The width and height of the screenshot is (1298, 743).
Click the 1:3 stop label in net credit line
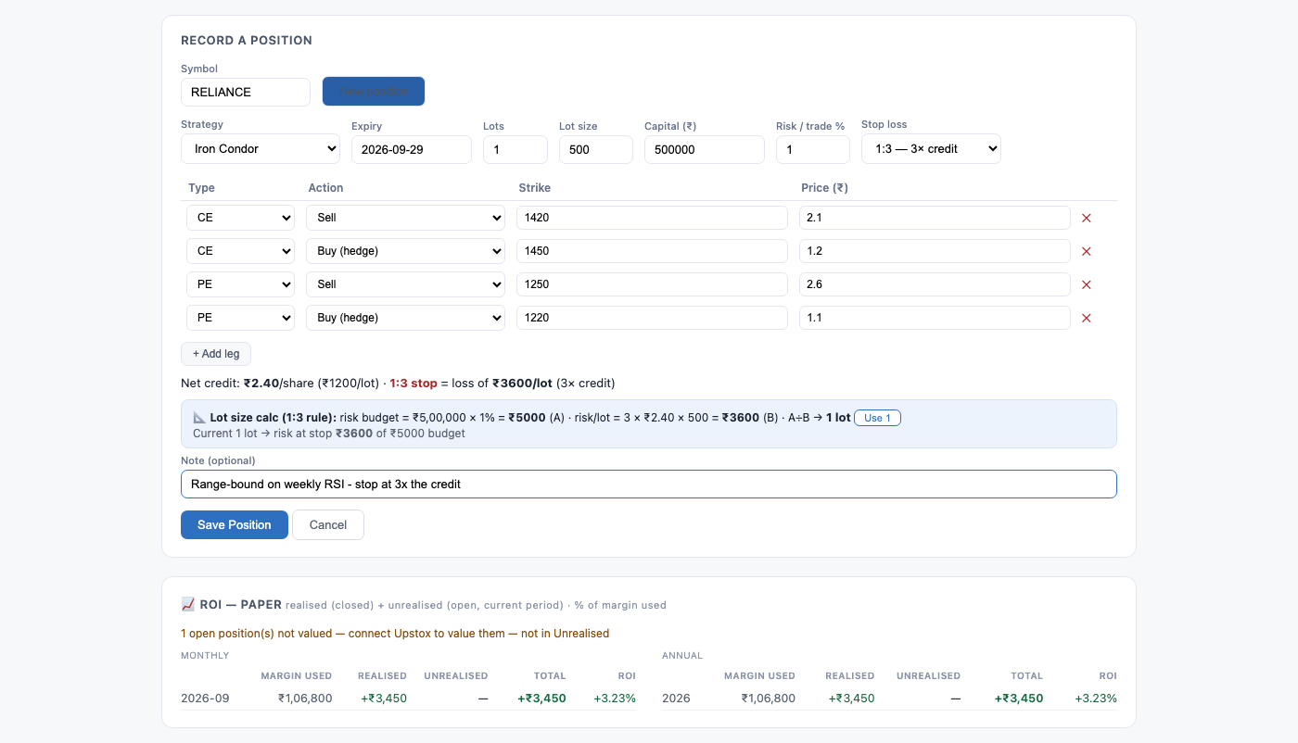pos(414,383)
